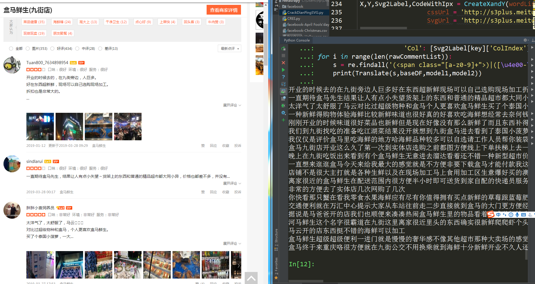
Task: Expand sindlarui's review via 展开评论
Action: 232,184
